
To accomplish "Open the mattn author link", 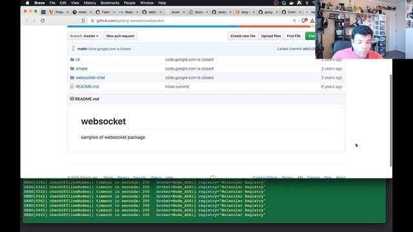I will (82, 49).
